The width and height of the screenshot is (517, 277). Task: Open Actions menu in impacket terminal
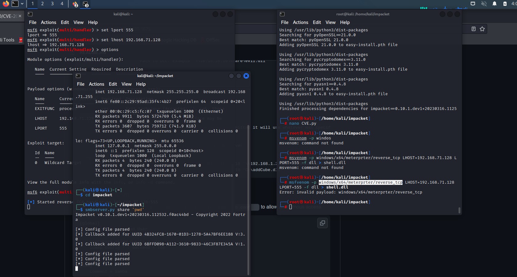point(97,84)
